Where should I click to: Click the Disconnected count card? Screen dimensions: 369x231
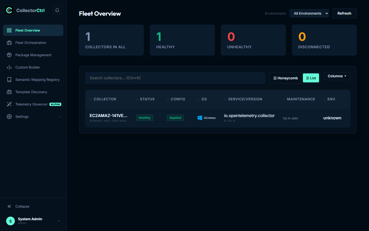pos(324,40)
